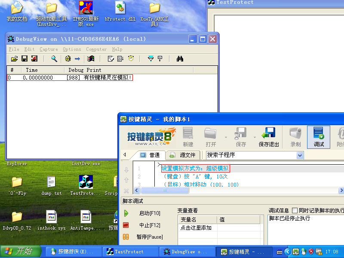This screenshot has width=344, height=258.
Task: Toggle the gear Capture Kernel icon in DebugView
Action: click(x=68, y=58)
